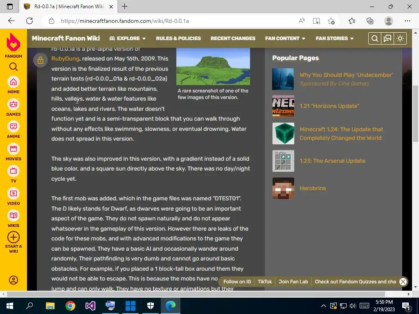419x314 pixels.
Task: Open File Explorer from taskbar
Action: tap(50, 306)
